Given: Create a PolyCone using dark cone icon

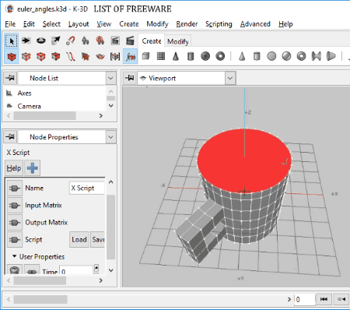Looking at the screenshot, I should tap(176, 56).
